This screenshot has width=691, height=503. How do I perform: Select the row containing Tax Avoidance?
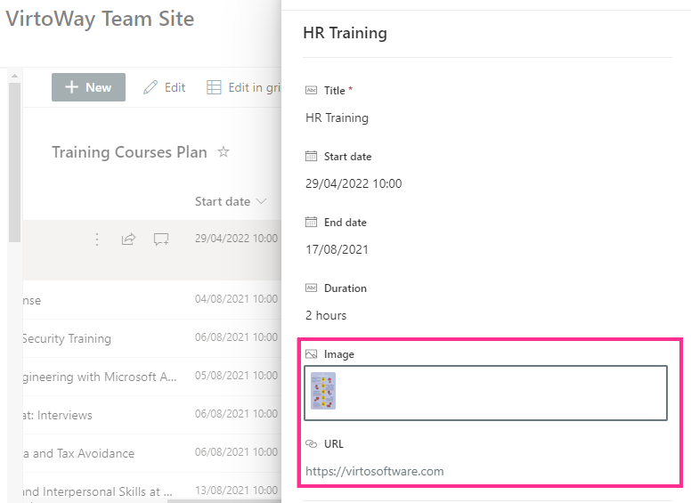(x=152, y=453)
